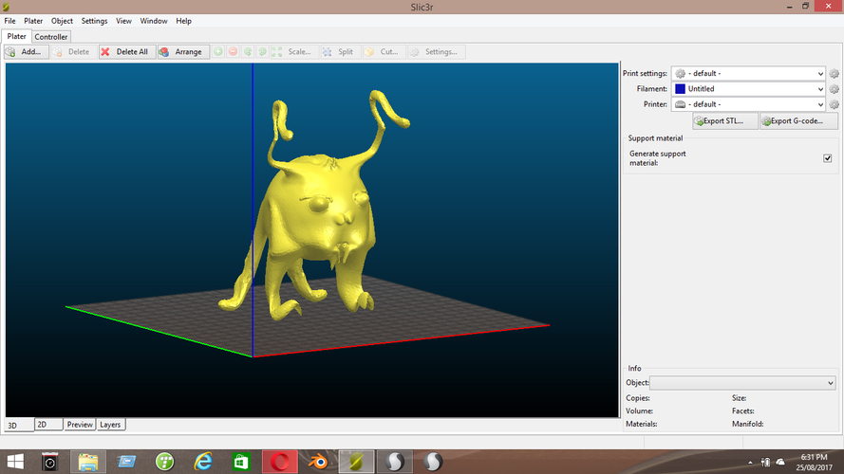Click the grayed Delete toolbar button
Viewport: 844px width, 474px height.
(73, 51)
